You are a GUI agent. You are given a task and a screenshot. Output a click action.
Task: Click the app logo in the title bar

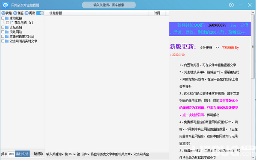click(6, 5)
